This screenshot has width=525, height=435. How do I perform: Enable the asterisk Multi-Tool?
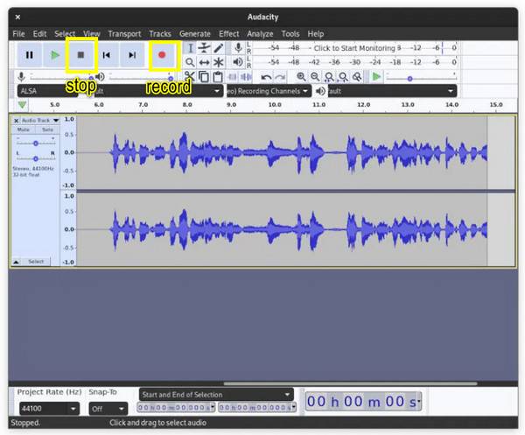[x=218, y=62]
